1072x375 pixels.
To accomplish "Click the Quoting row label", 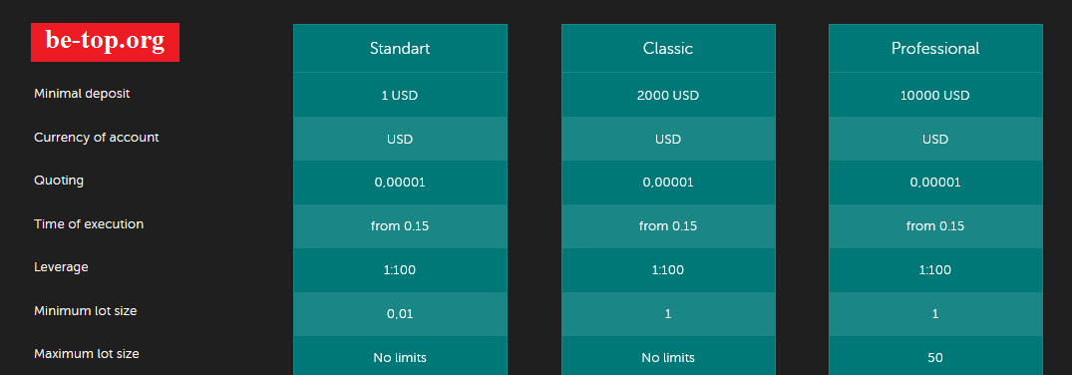I will (59, 181).
